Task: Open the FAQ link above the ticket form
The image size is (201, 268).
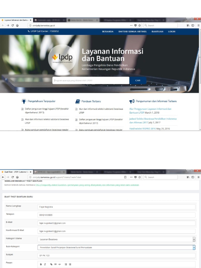Action: (x=87, y=185)
